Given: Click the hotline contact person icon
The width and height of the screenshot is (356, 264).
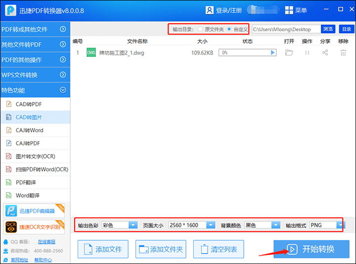Looking at the screenshot, I should pyautogui.click(x=5, y=251).
